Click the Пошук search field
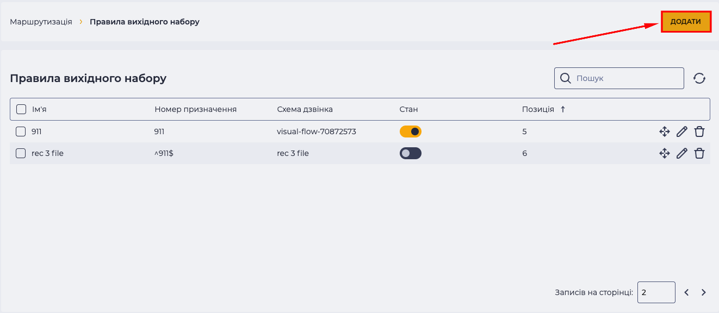719x313 pixels. pos(619,78)
